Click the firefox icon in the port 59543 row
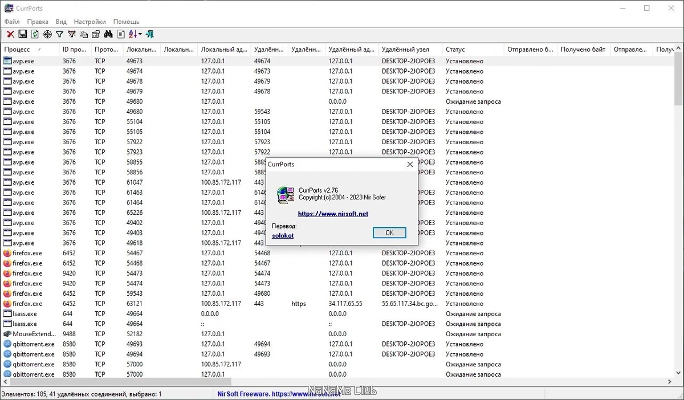This screenshot has height=400, width=684. tap(7, 293)
